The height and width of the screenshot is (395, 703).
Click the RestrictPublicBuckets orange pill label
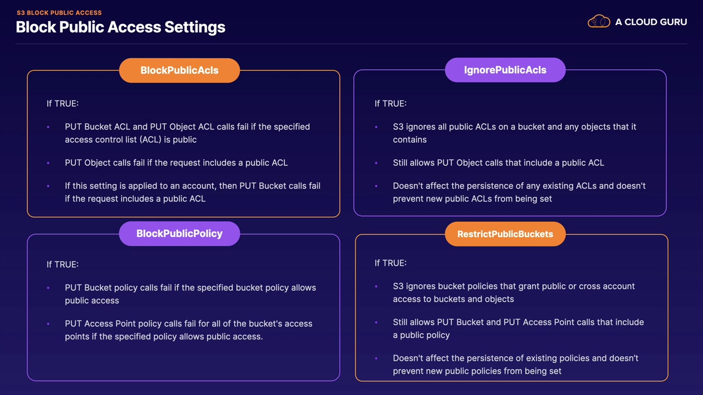click(505, 234)
